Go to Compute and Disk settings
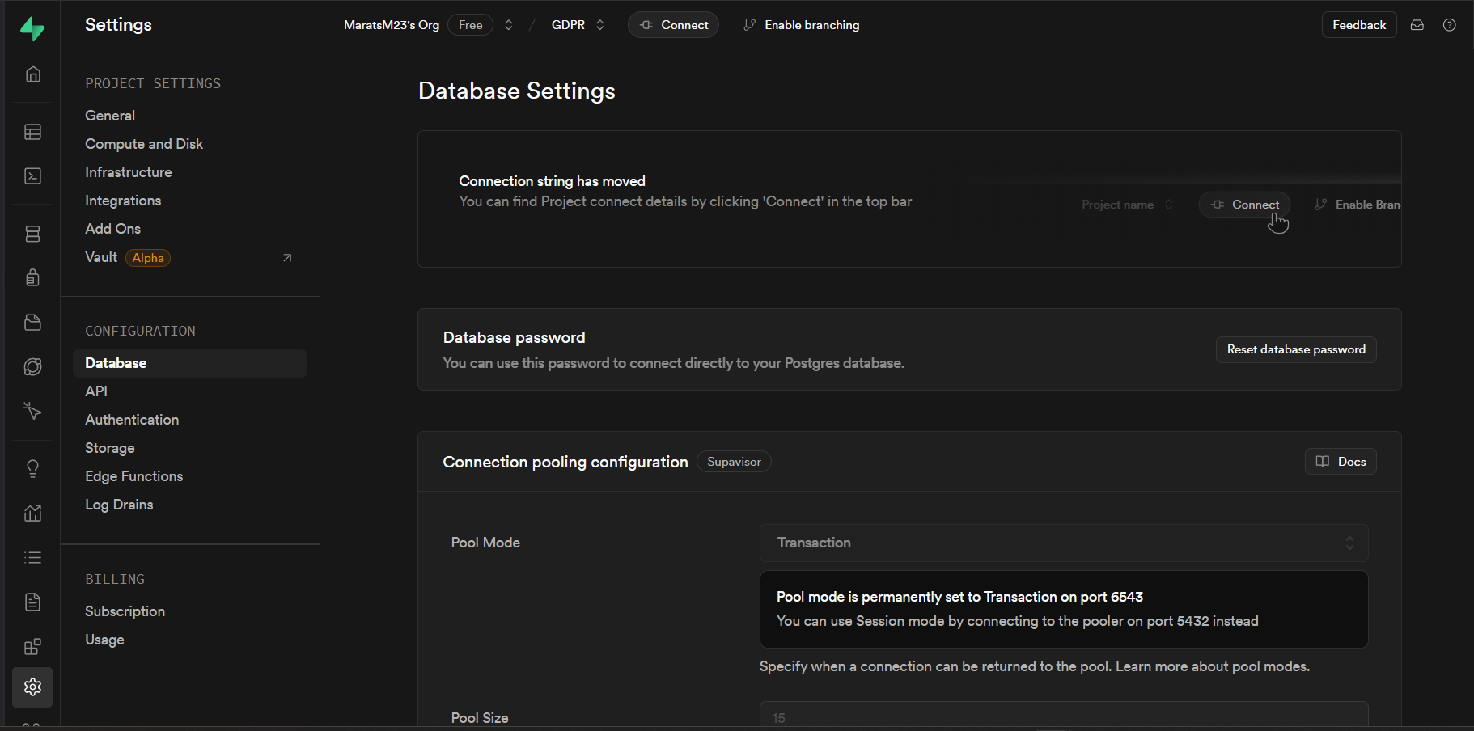Image resolution: width=1474 pixels, height=731 pixels. click(x=144, y=144)
